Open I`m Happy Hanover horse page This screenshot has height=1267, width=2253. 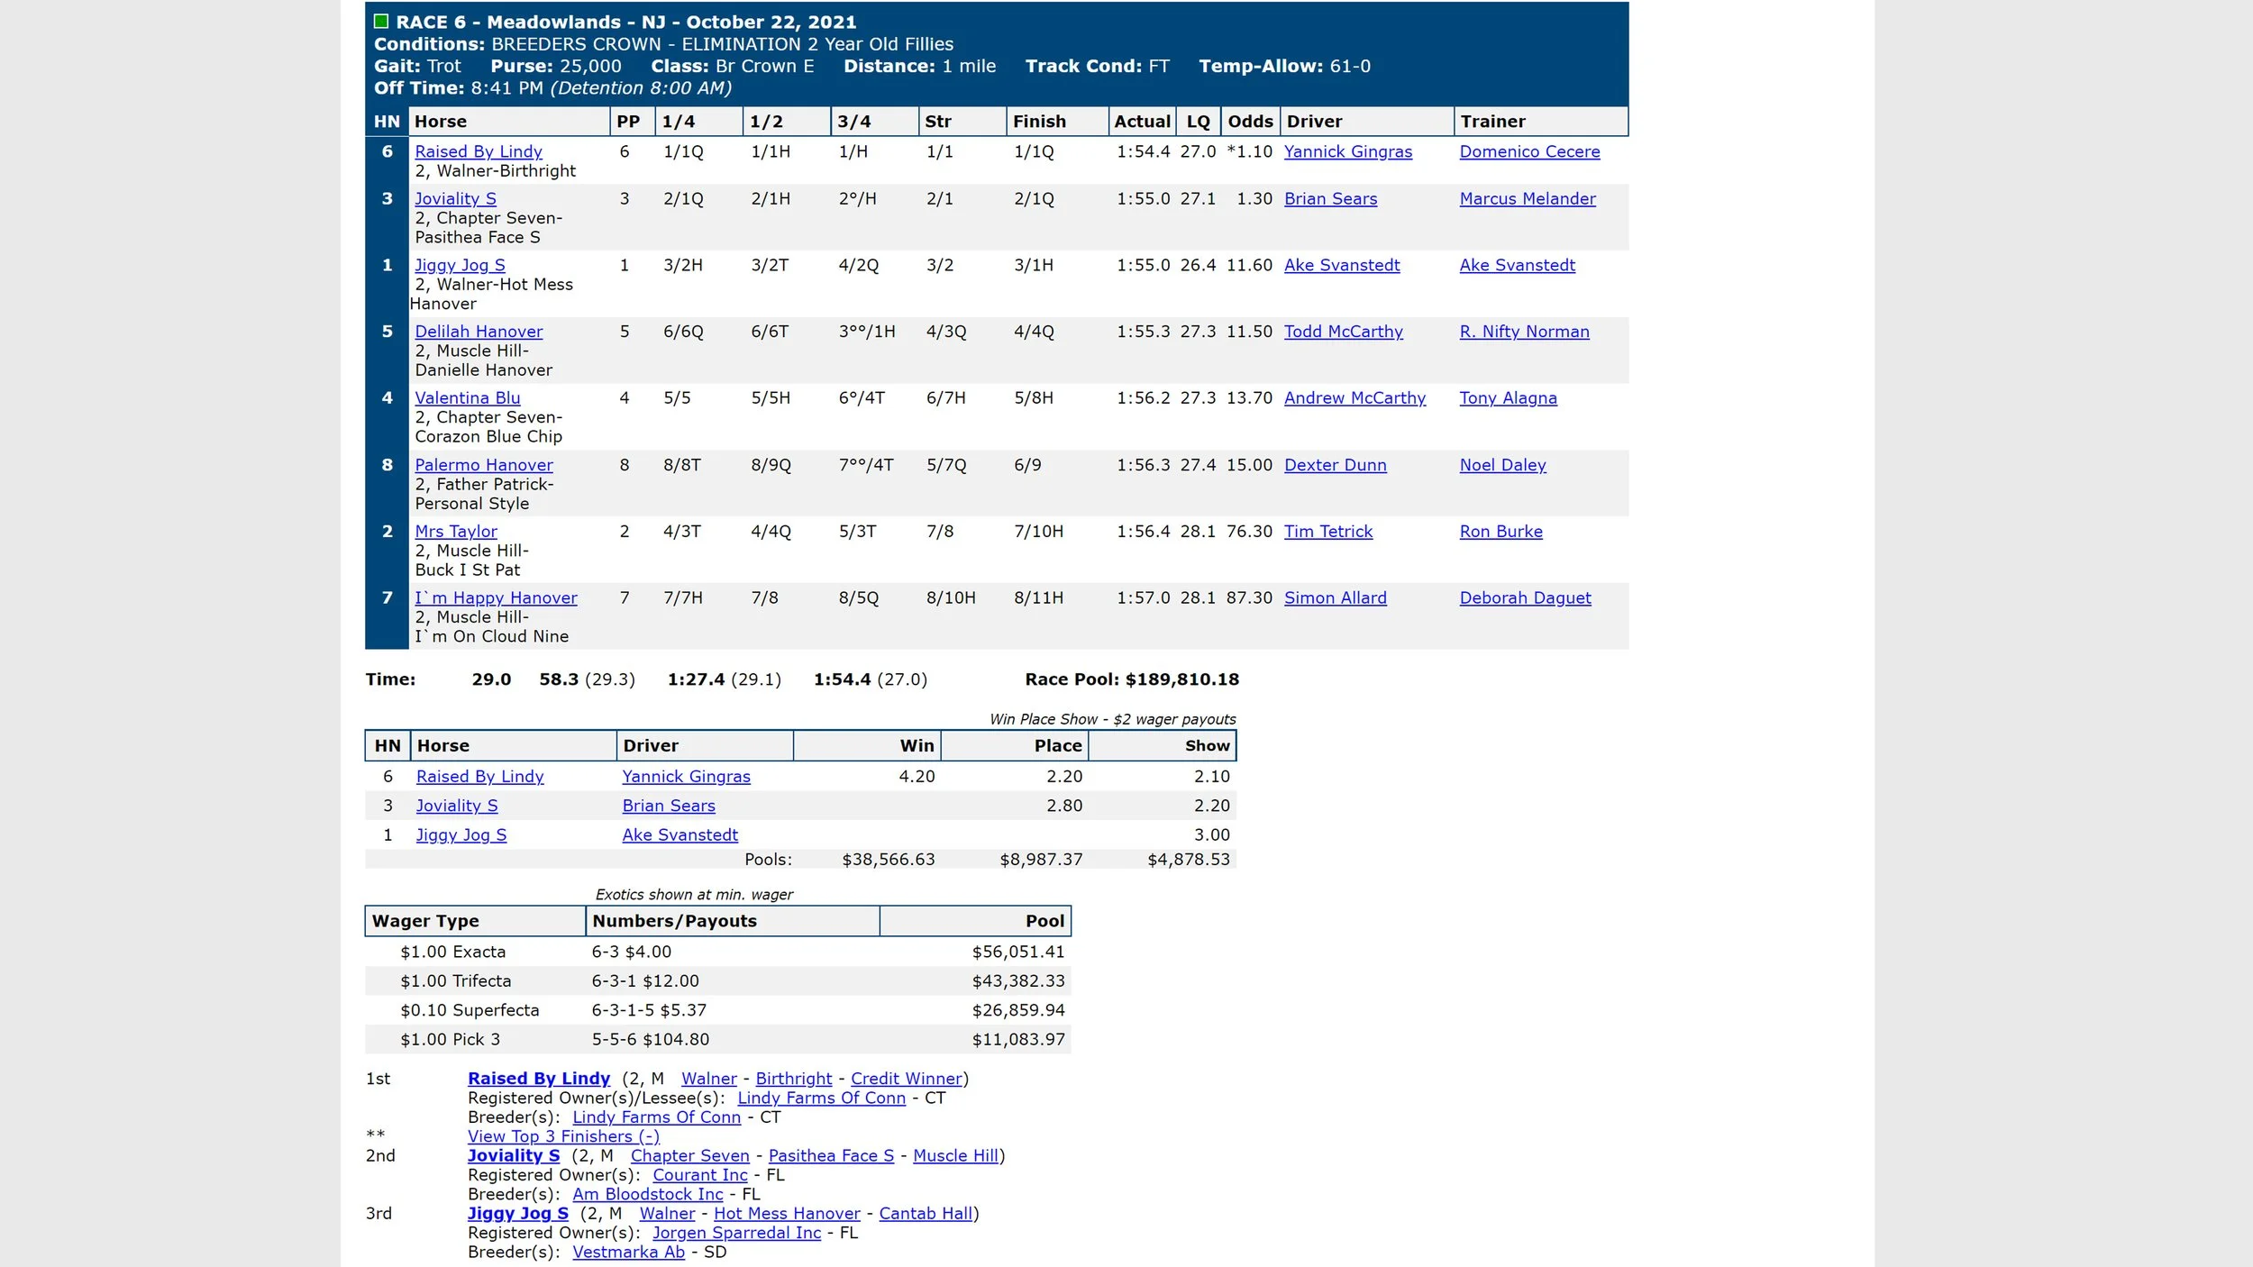(x=496, y=597)
